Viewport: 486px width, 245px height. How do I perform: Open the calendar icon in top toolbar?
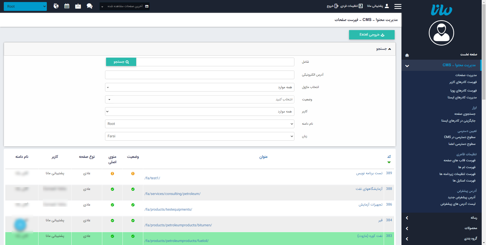coord(67,6)
